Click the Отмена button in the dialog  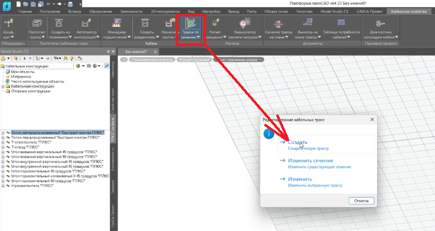(x=361, y=201)
